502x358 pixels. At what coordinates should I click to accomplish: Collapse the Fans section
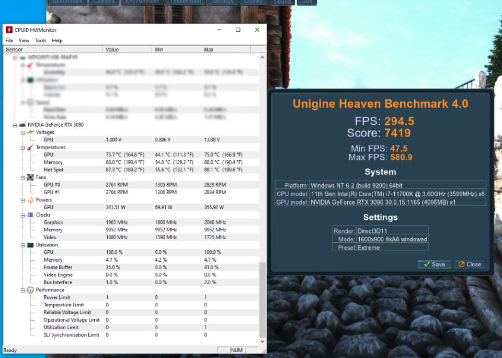(22, 177)
